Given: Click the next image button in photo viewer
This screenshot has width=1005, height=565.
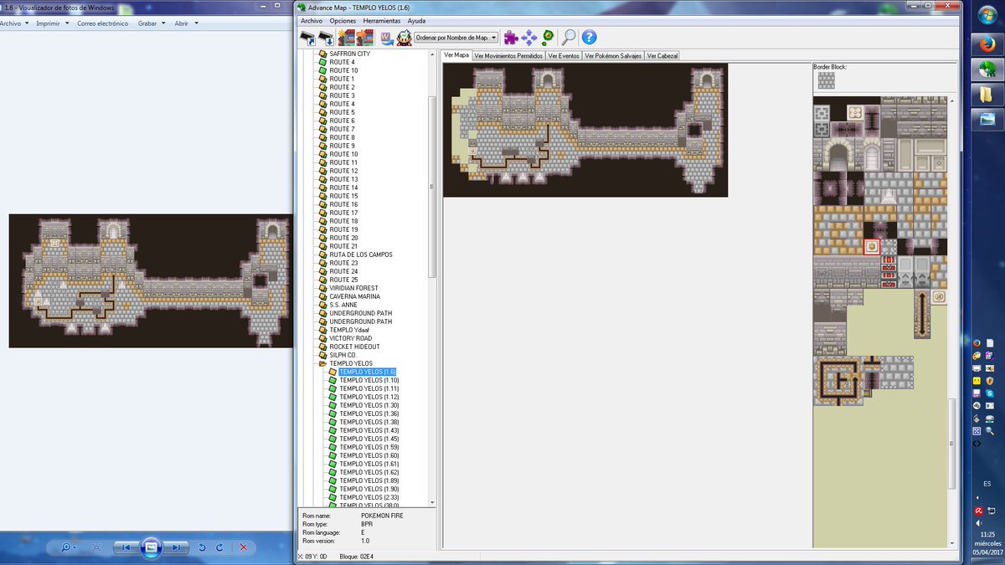Looking at the screenshot, I should pos(176,547).
